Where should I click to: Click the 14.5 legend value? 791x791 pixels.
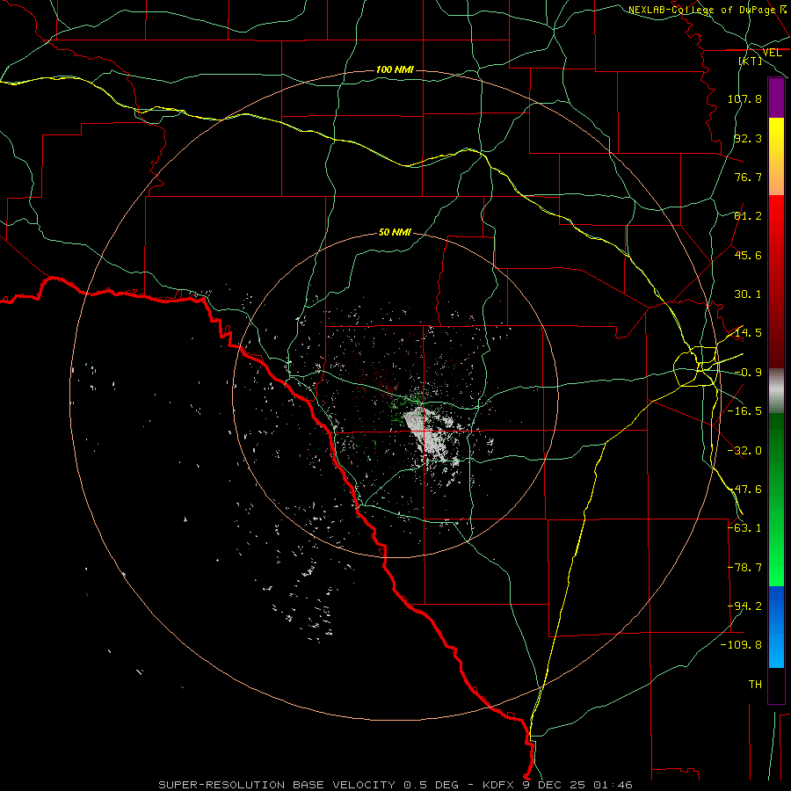748,333
